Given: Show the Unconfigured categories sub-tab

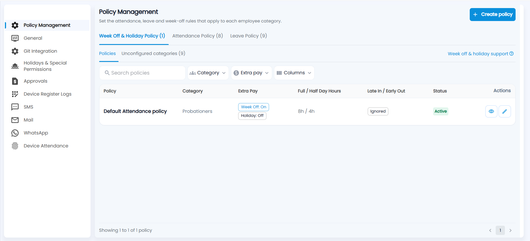Looking at the screenshot, I should pyautogui.click(x=153, y=54).
